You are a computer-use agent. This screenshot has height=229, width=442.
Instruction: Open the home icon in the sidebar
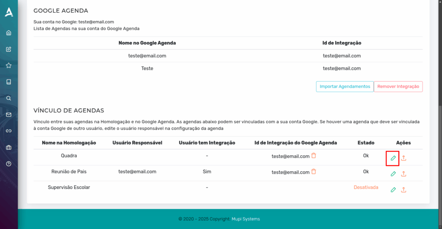(9, 33)
